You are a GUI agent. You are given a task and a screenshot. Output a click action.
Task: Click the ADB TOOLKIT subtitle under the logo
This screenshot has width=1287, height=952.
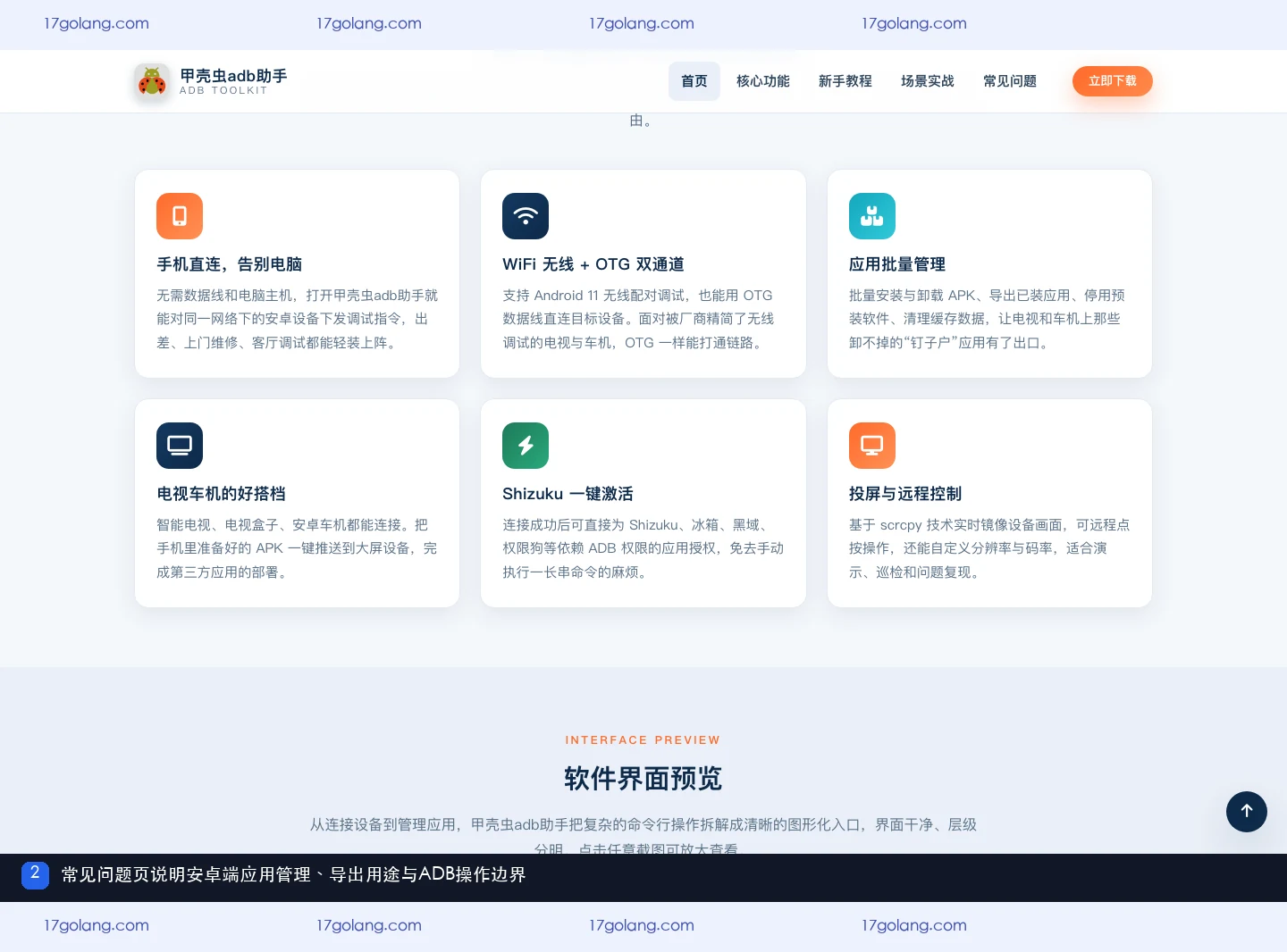coord(223,90)
